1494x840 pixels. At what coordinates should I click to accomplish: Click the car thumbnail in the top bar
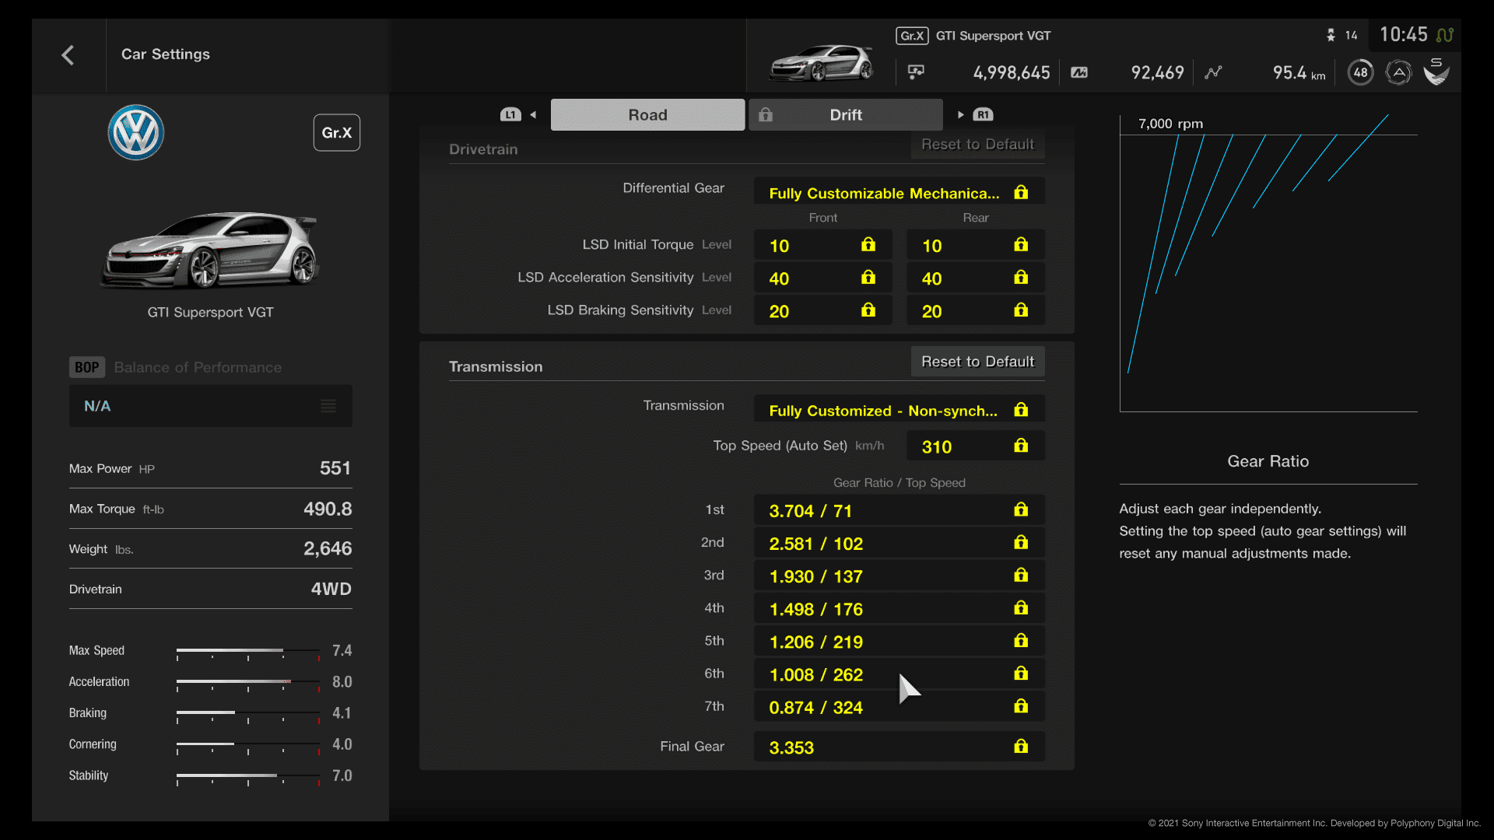(x=821, y=62)
